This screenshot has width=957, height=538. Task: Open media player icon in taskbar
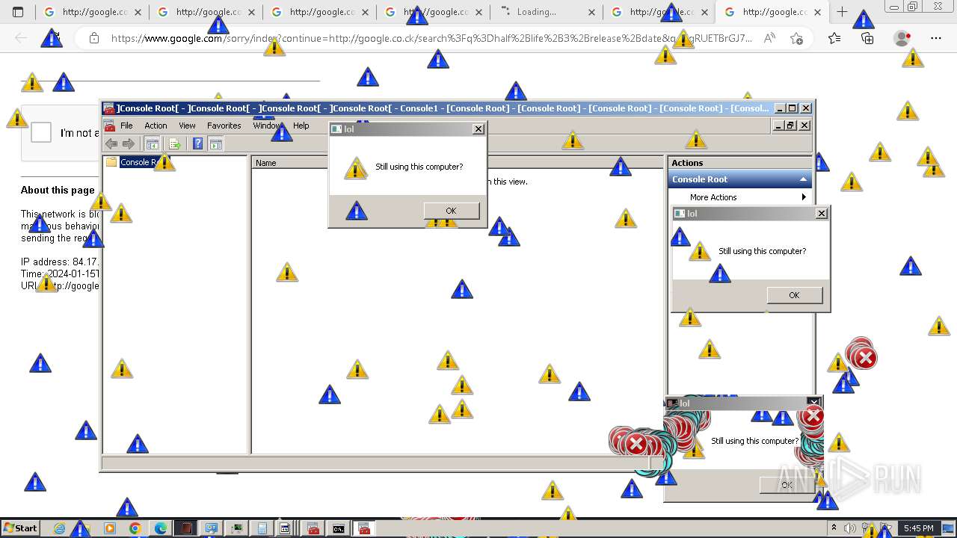[110, 528]
